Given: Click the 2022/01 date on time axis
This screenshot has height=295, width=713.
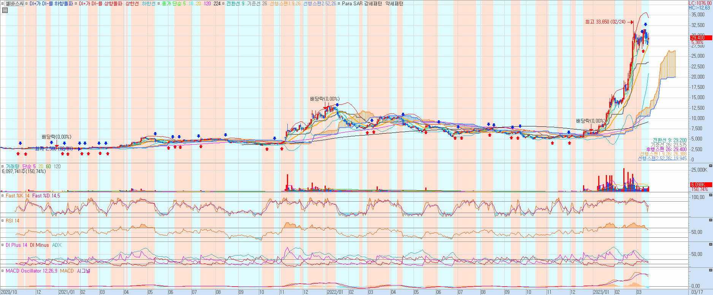Looking at the screenshot, I should pyautogui.click(x=335, y=292).
